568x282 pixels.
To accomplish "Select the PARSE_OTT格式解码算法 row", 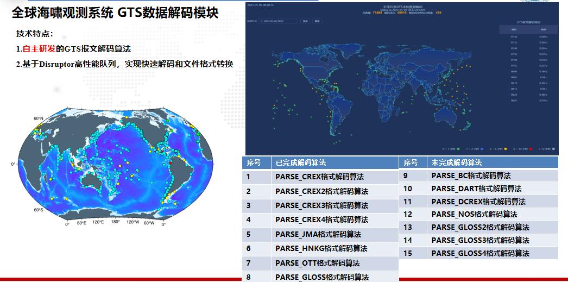I will 320,263.
